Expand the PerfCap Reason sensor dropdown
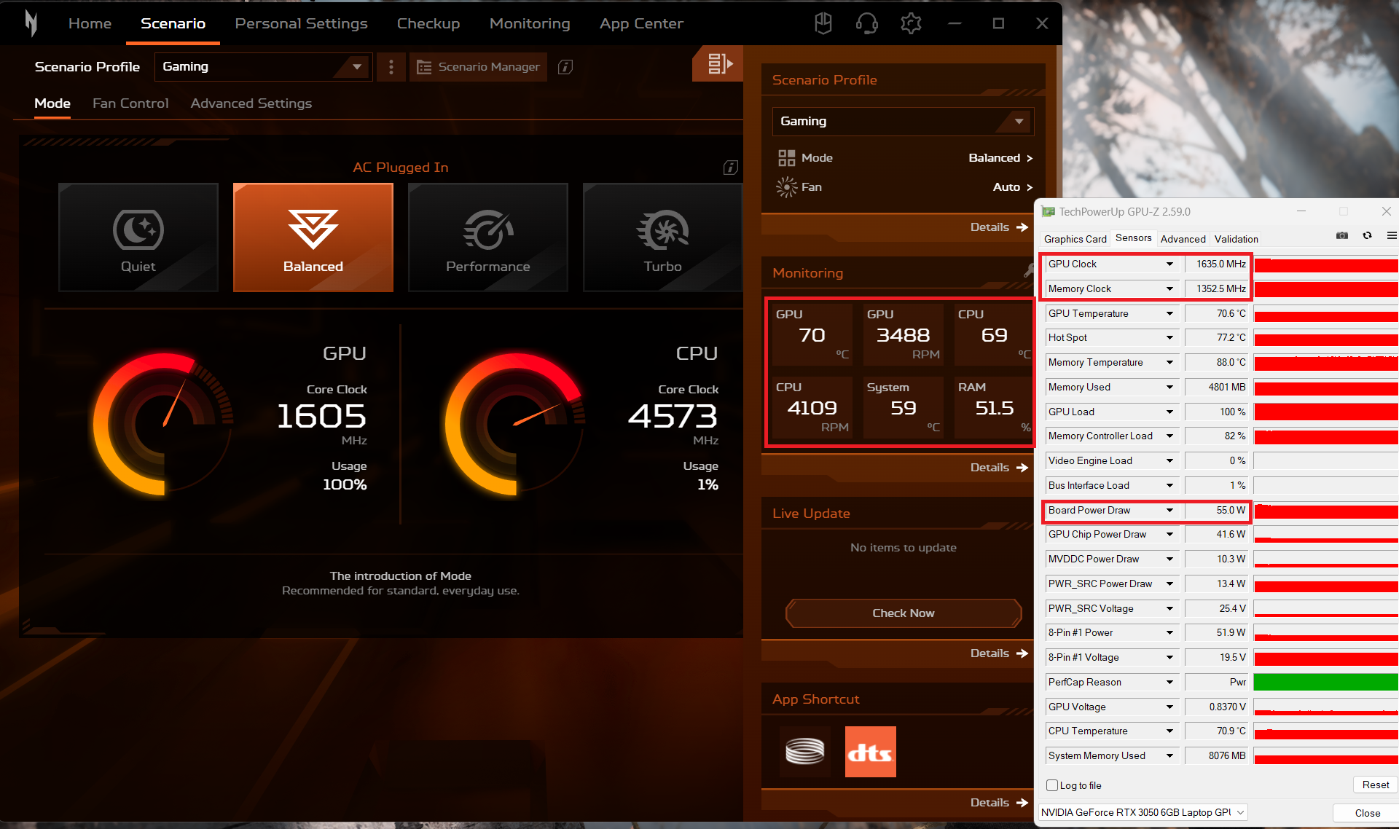This screenshot has width=1399, height=829. [x=1169, y=683]
